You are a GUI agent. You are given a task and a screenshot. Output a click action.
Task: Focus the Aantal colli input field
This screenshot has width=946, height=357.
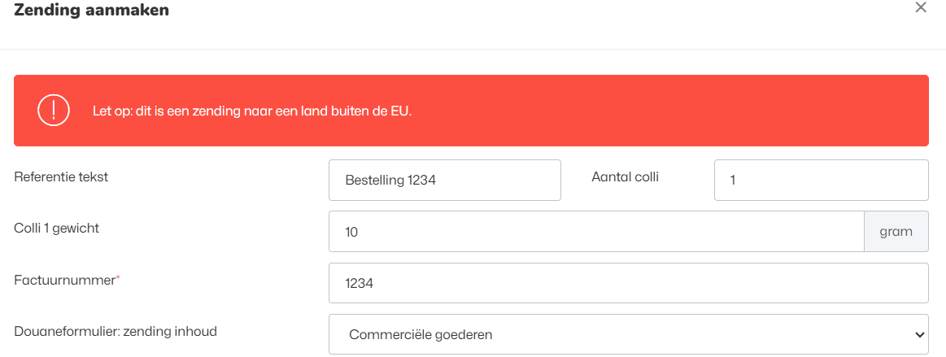coord(821,180)
